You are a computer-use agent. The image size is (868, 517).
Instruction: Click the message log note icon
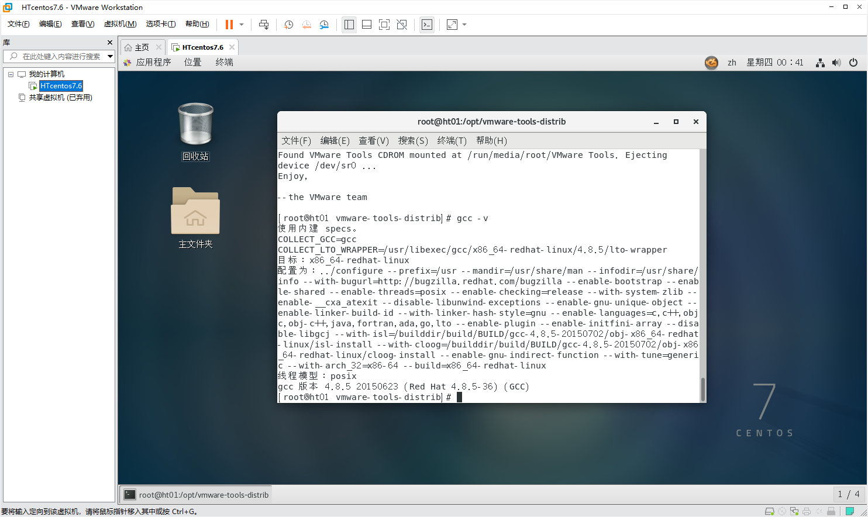[850, 511]
